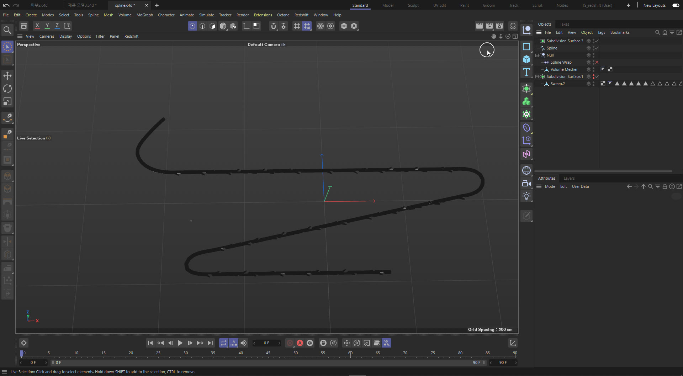683x376 pixels.
Task: Toggle Z axis lock
Action: pos(57,26)
